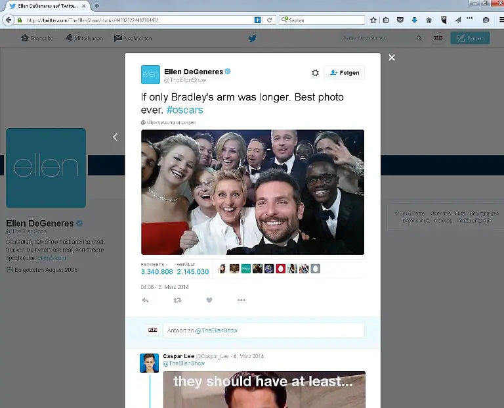Reload the page using the refresh icon
Image resolution: width=504 pixels, height=408 pixels.
point(269,20)
